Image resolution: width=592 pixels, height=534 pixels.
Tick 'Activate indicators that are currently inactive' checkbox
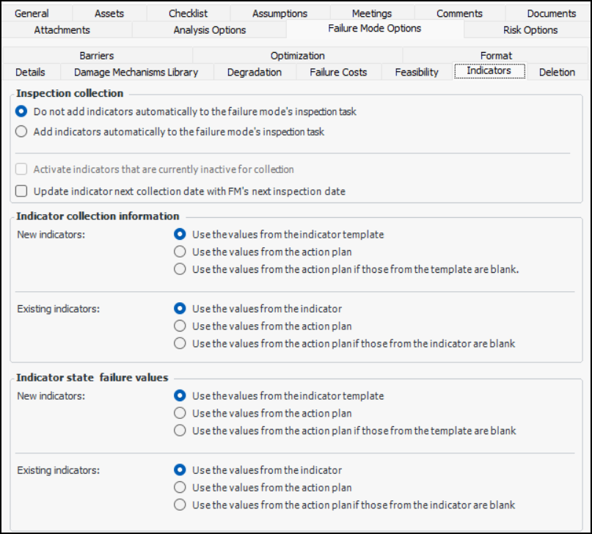(21, 169)
